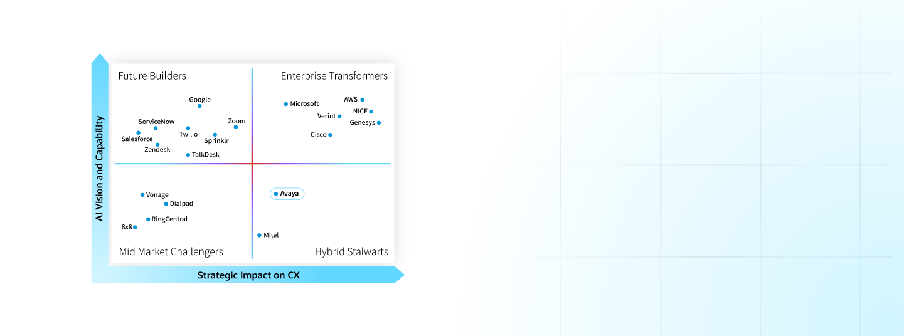This screenshot has height=336, width=904.
Task: Select the Zendesk vendor label
Action: pyautogui.click(x=157, y=150)
